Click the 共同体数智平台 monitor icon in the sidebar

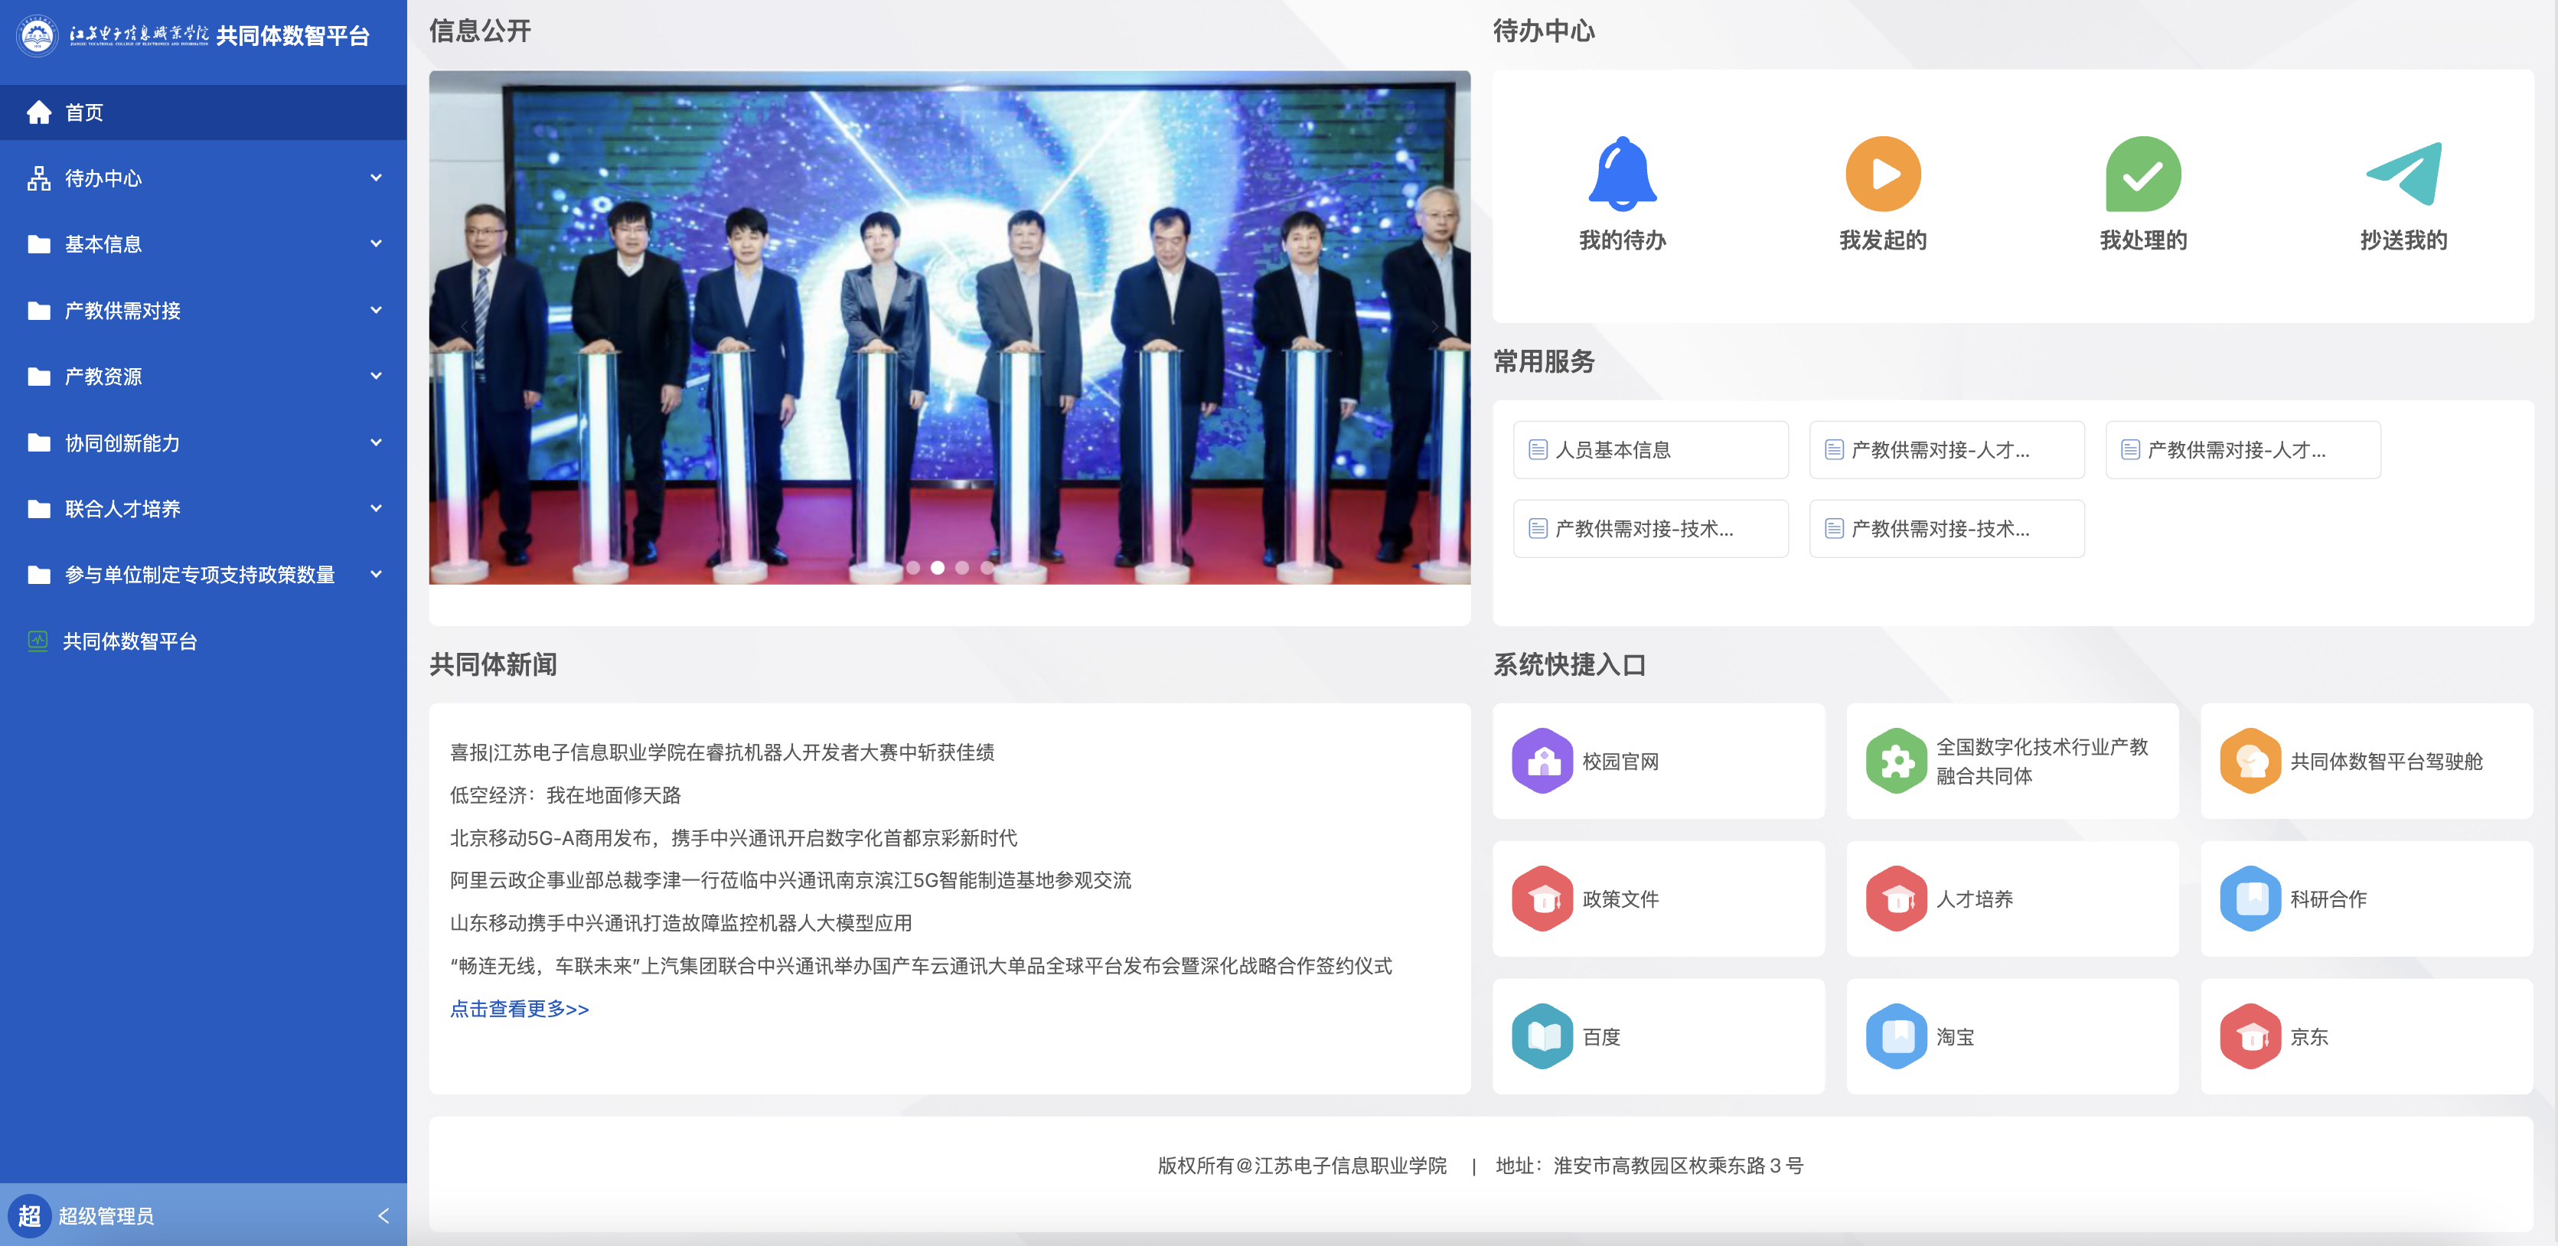point(38,641)
